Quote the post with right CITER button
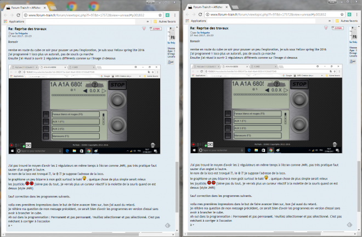 click(337, 28)
